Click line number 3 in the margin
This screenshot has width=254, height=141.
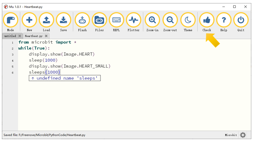point(13,55)
